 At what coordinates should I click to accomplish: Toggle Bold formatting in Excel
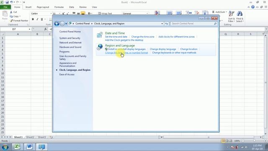coord(33,19)
